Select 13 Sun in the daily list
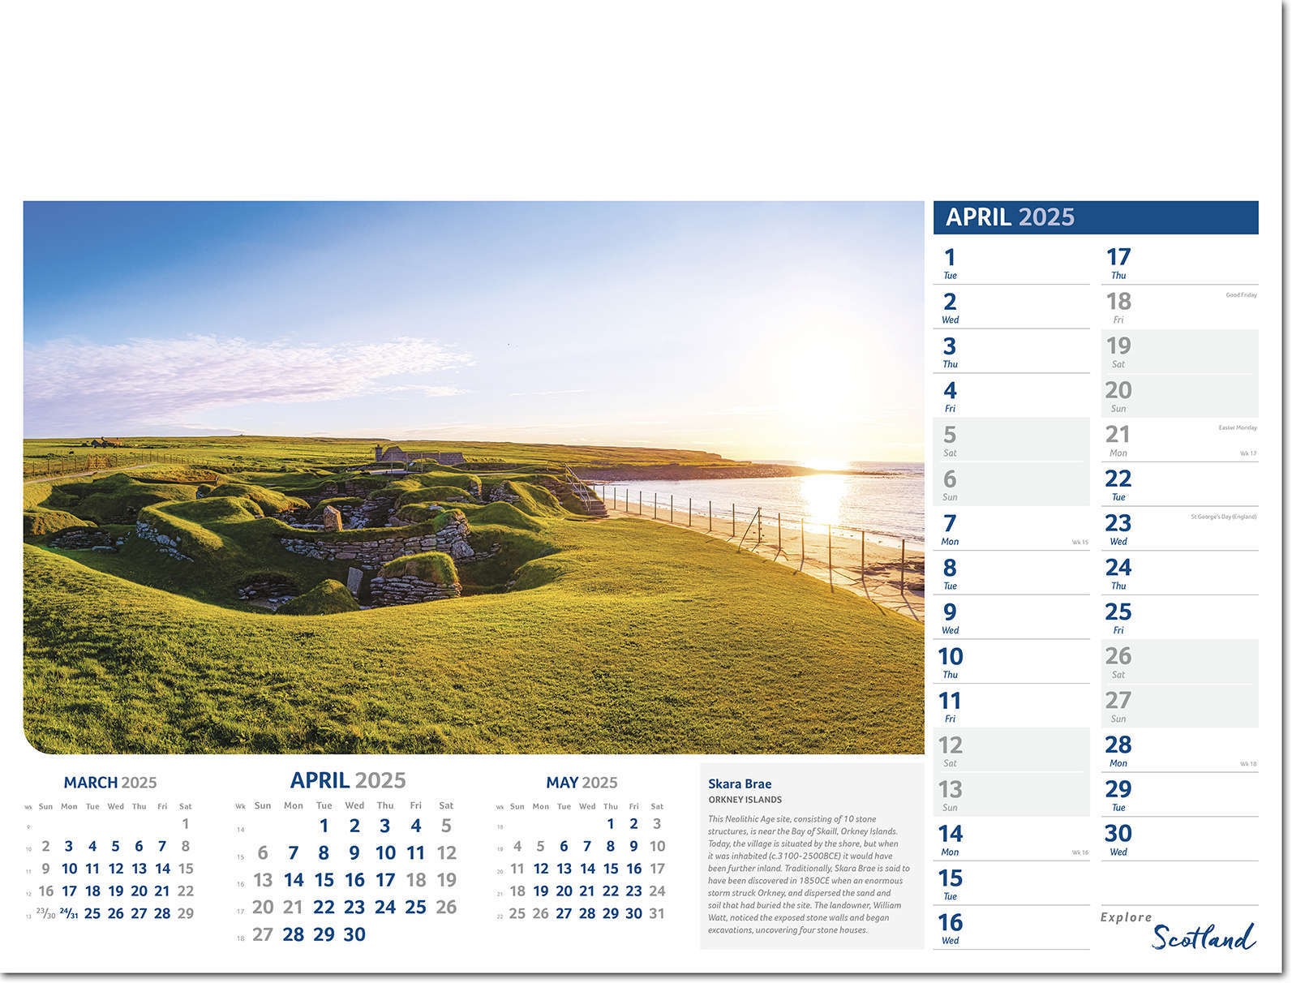Image resolution: width=1292 pixels, height=983 pixels. pos(1011,795)
